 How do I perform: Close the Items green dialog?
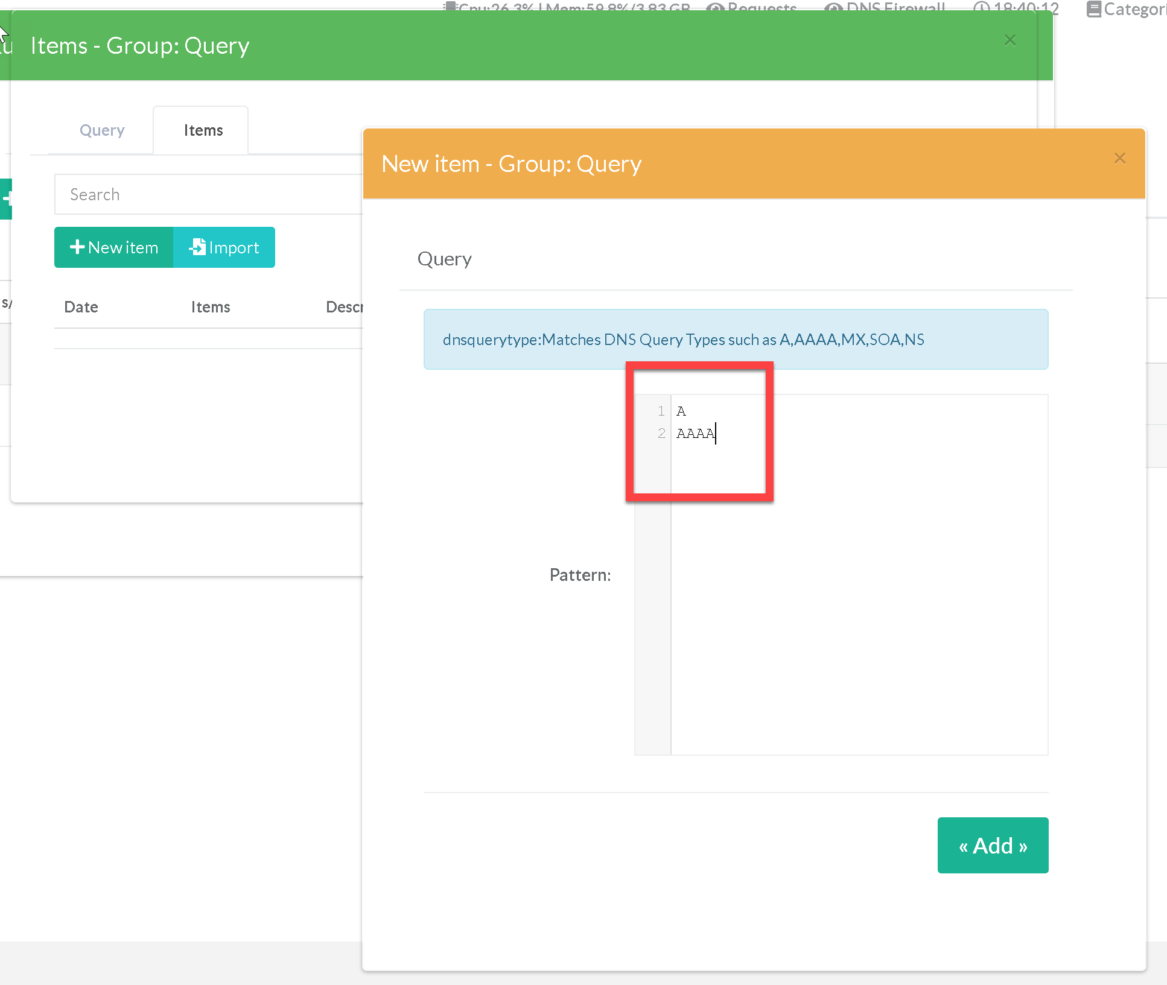pos(1010,40)
